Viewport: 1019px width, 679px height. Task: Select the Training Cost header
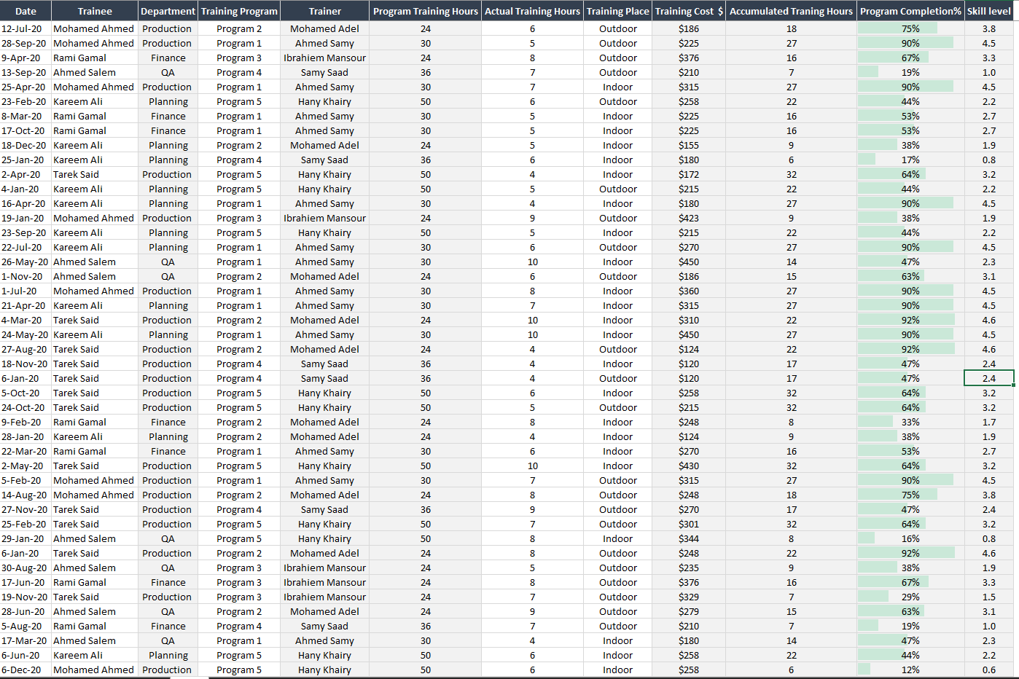(689, 11)
